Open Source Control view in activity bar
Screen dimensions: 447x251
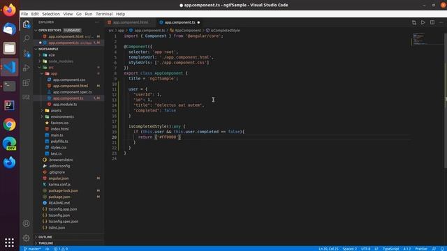coord(27,53)
